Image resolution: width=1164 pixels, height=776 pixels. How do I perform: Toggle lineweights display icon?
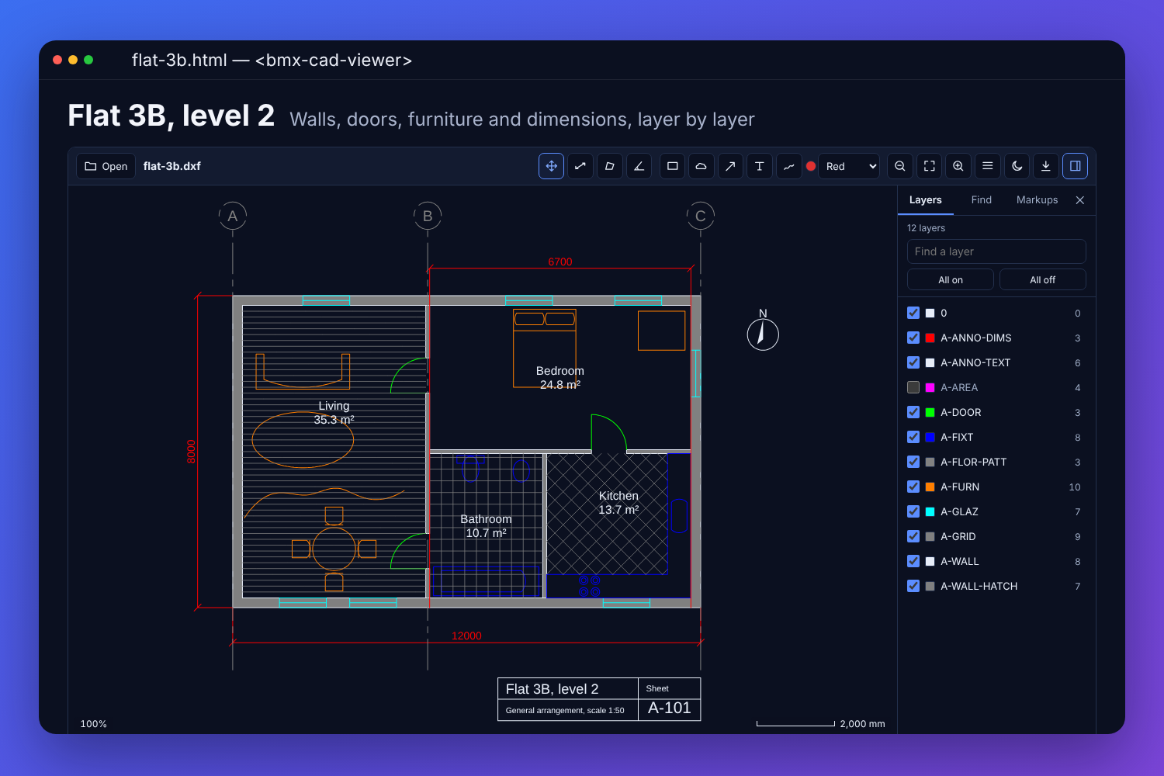tap(988, 166)
